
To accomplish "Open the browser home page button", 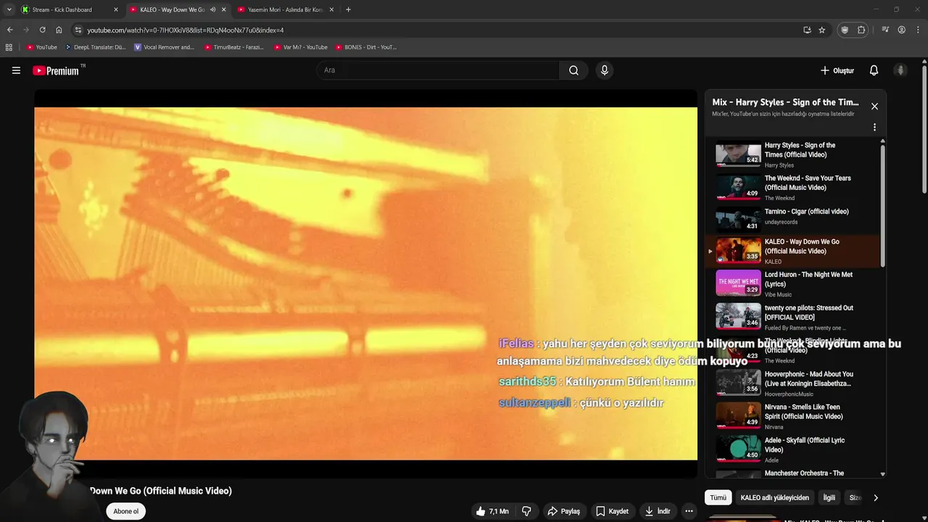I will (59, 30).
